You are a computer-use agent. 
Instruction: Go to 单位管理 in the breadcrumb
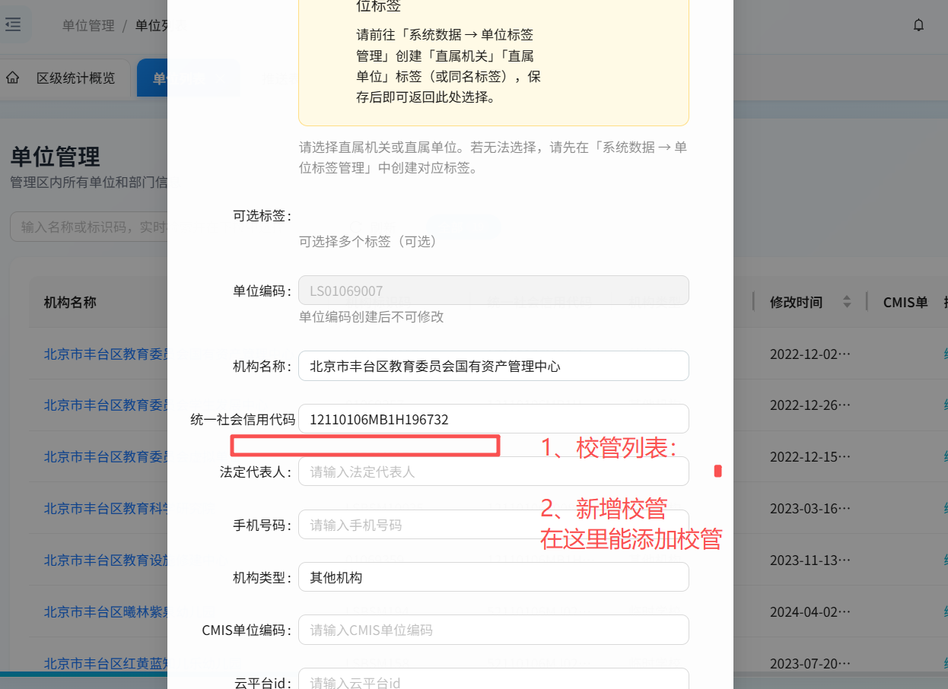coord(88,25)
